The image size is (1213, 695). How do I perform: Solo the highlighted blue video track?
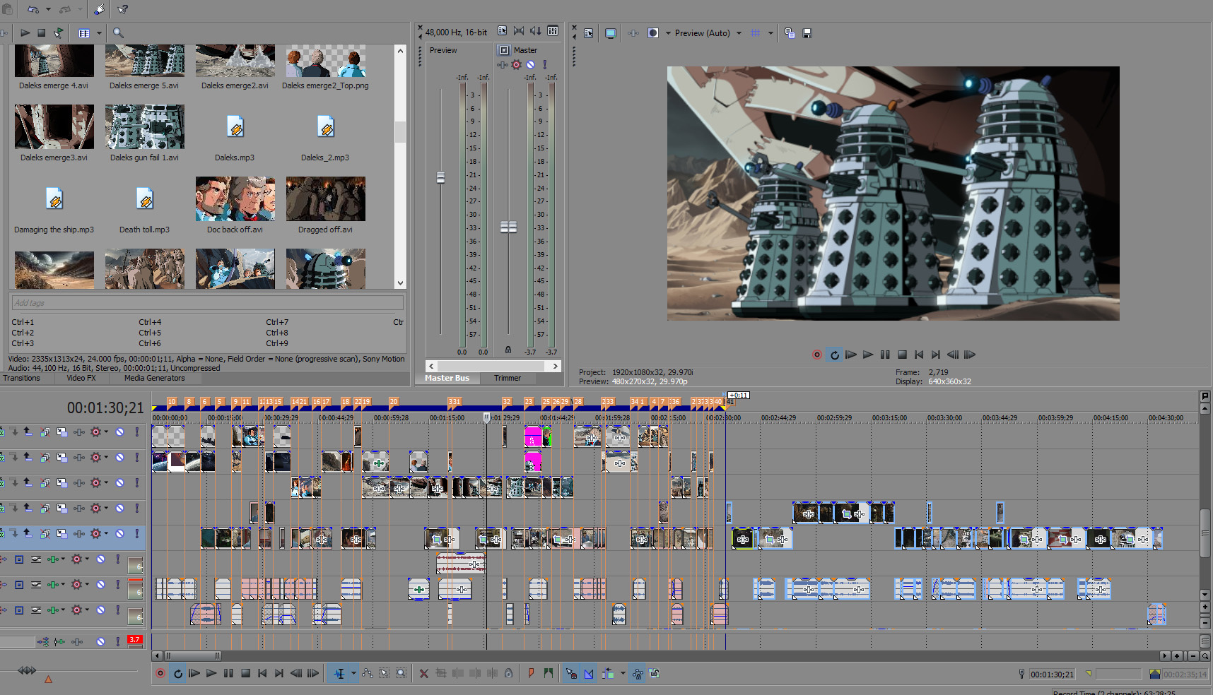pyautogui.click(x=137, y=534)
